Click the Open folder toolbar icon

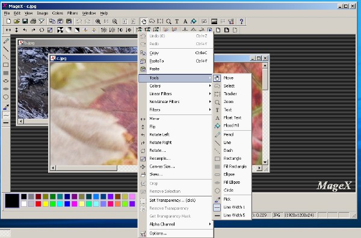tap(17, 22)
